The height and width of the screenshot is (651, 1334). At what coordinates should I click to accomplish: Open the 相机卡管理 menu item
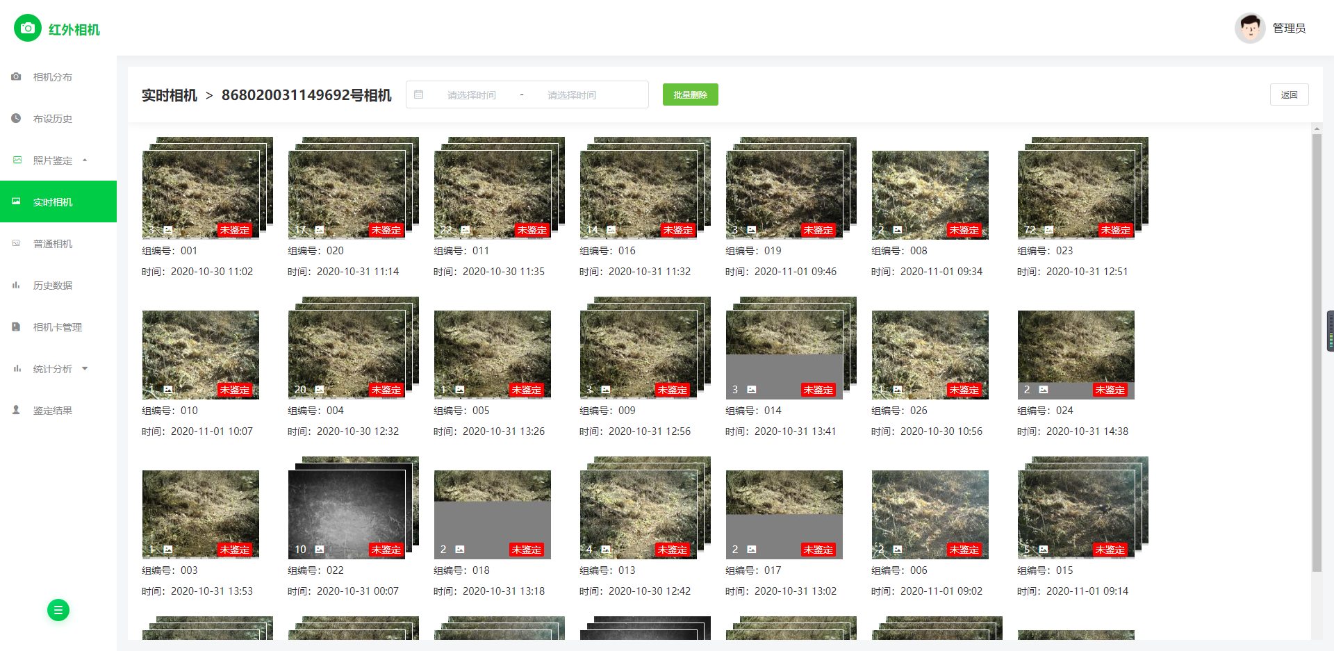[x=58, y=327]
